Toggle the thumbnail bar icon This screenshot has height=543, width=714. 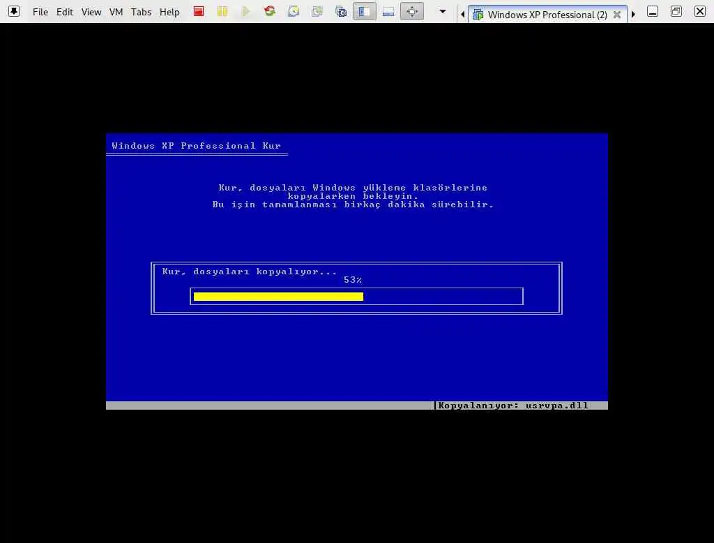click(x=388, y=11)
